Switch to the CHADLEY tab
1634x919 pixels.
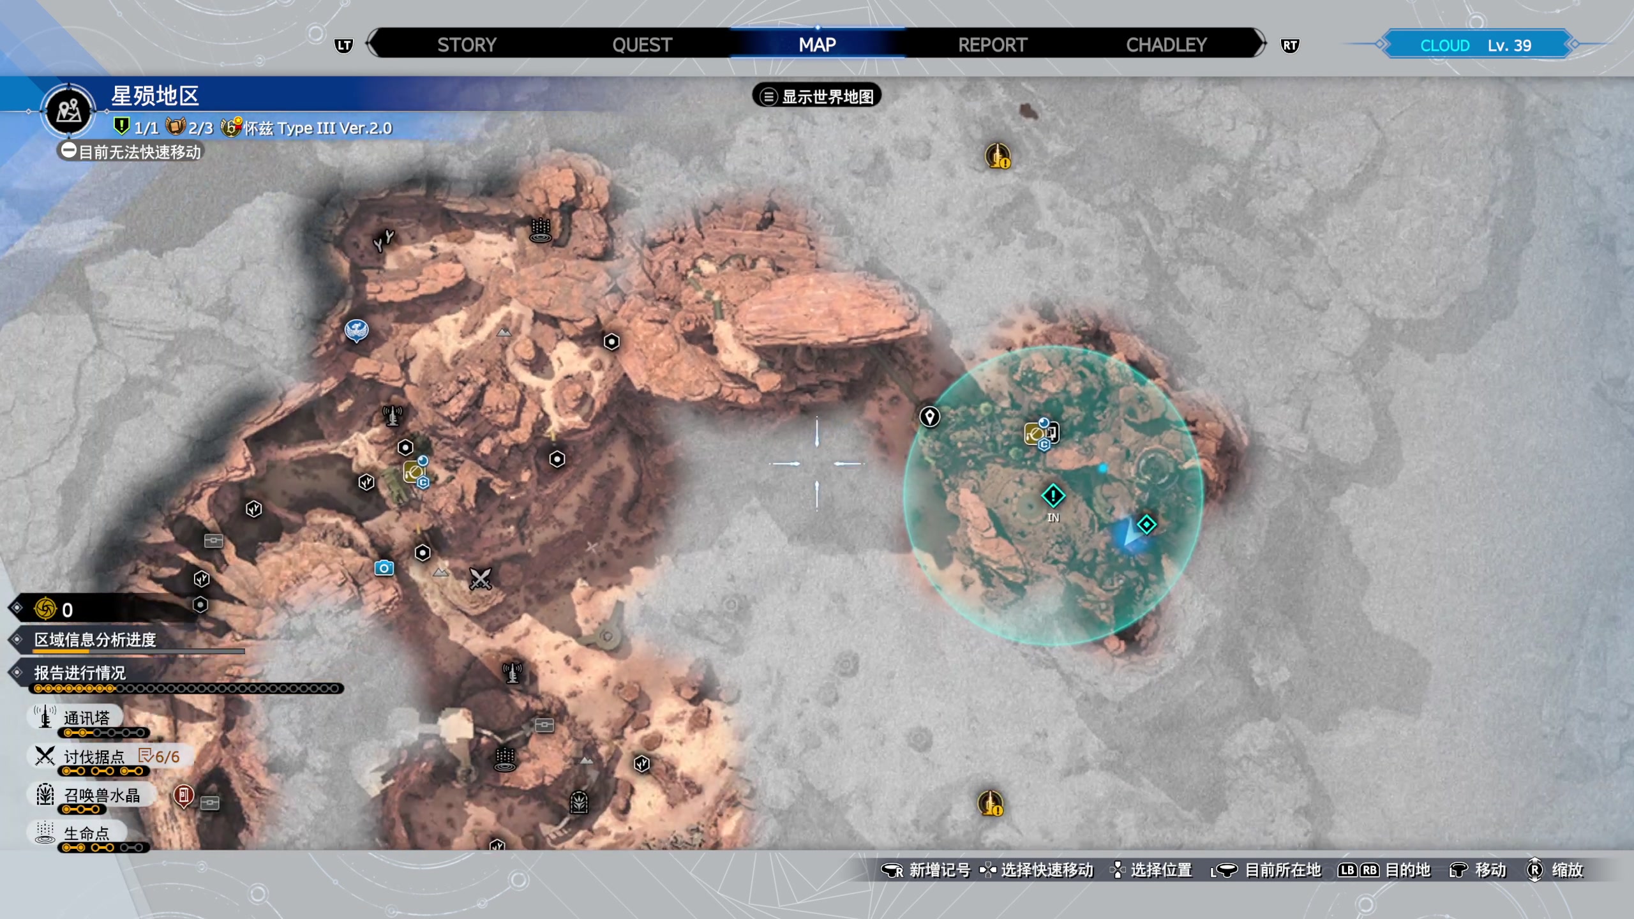click(x=1166, y=45)
